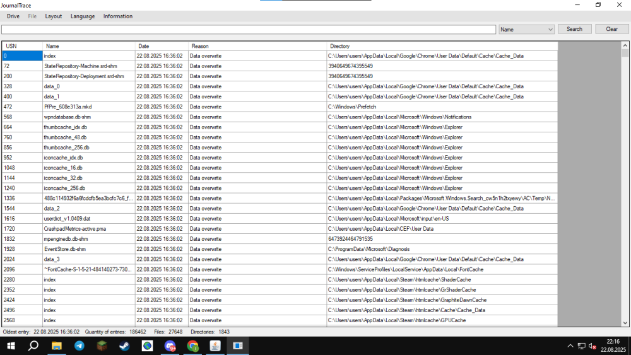Click the vertical scrollbar thumb
The height and width of the screenshot is (355, 631).
(x=625, y=53)
